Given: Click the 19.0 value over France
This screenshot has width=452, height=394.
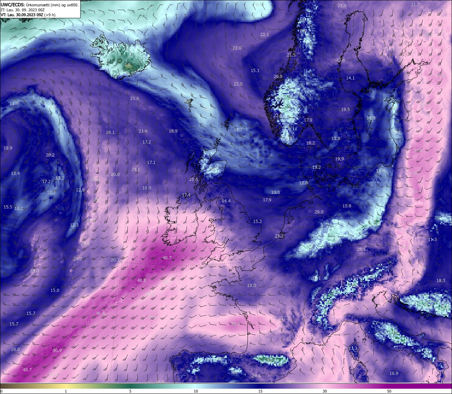Looking at the screenshot, I should 251,286.
